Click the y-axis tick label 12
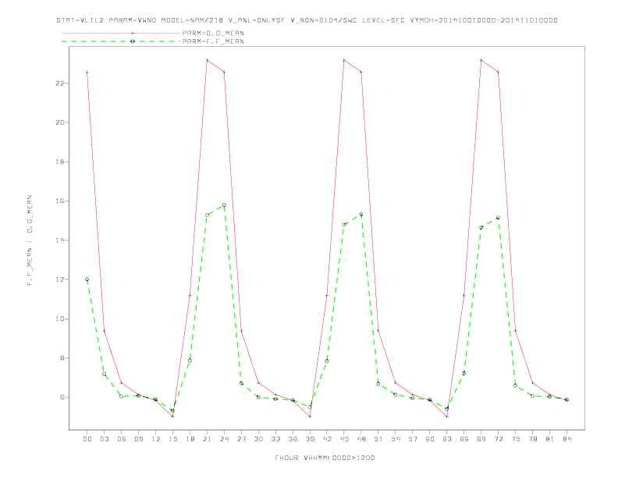The width and height of the screenshot is (618, 478). 60,280
